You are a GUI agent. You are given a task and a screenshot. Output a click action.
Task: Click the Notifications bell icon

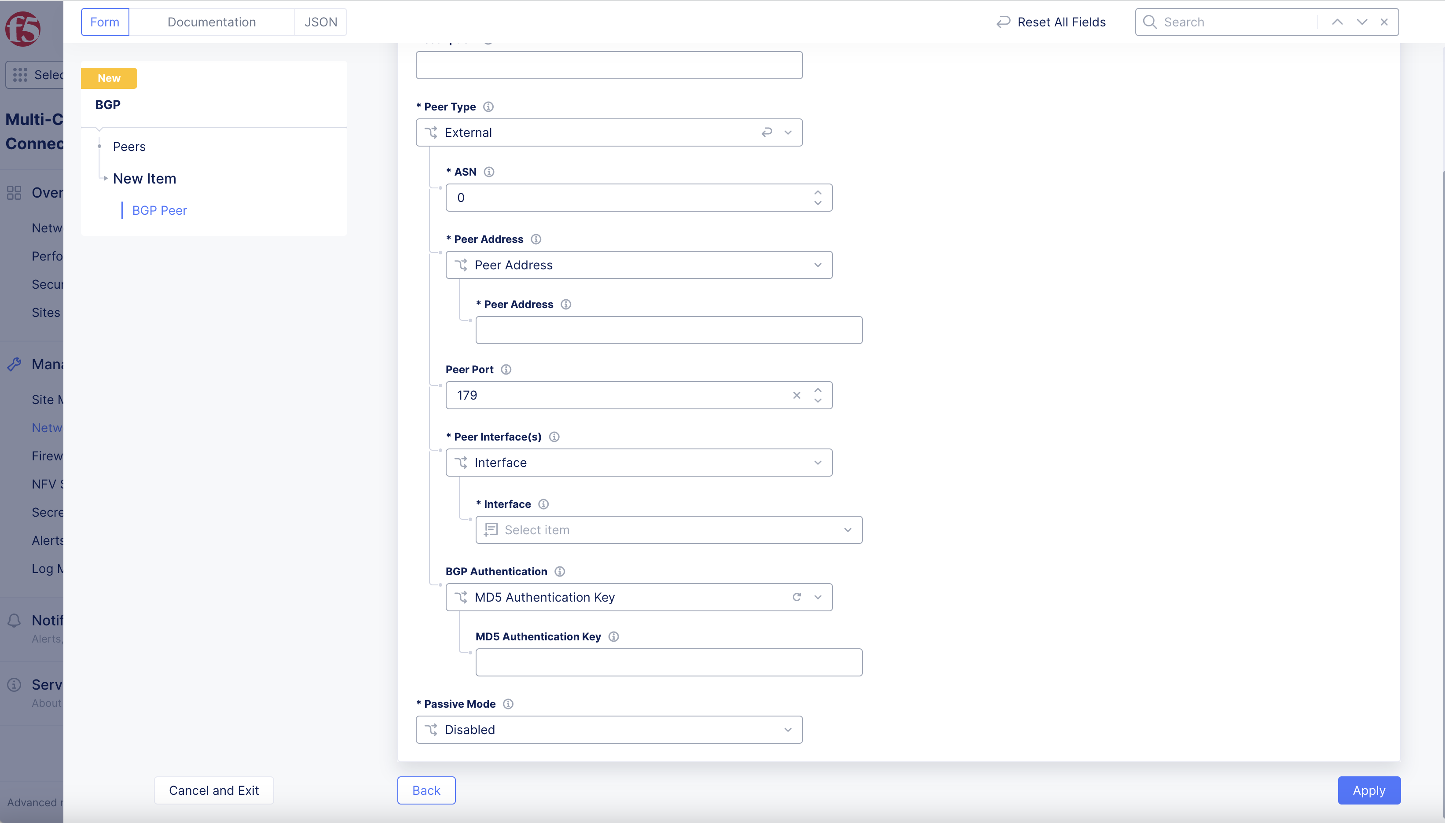pos(14,621)
